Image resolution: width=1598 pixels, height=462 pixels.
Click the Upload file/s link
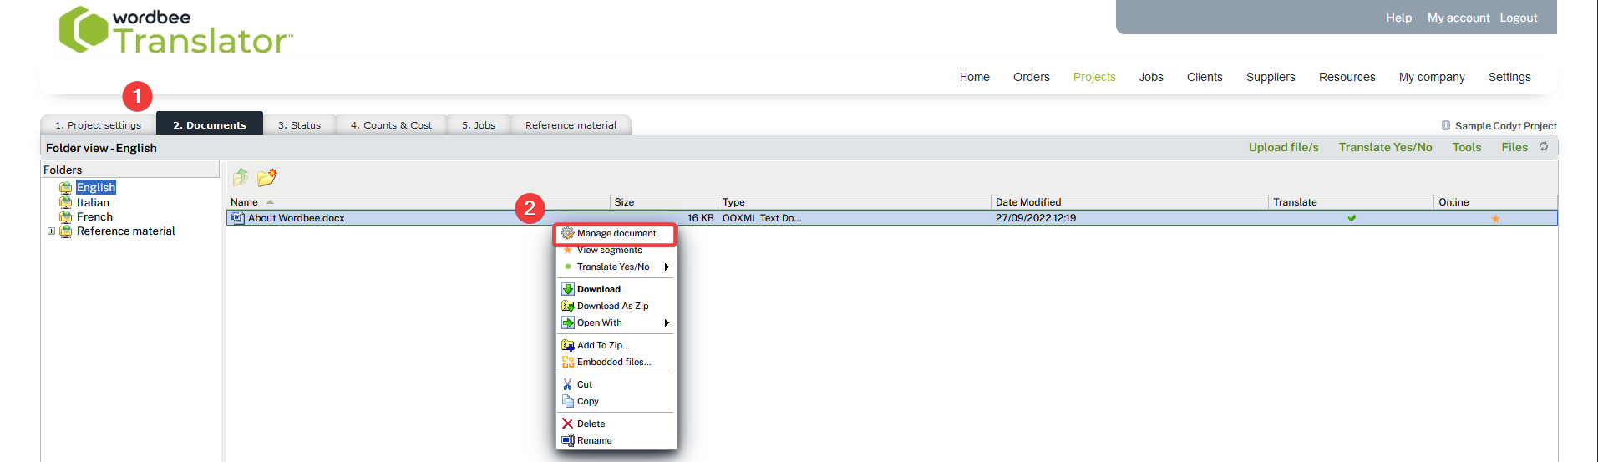click(1283, 148)
